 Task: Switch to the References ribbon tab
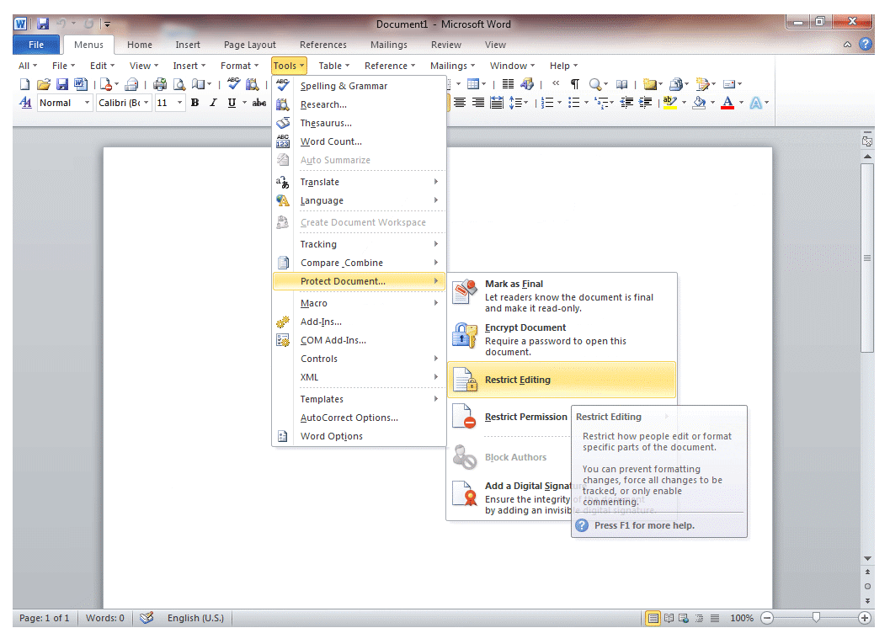[x=323, y=45]
